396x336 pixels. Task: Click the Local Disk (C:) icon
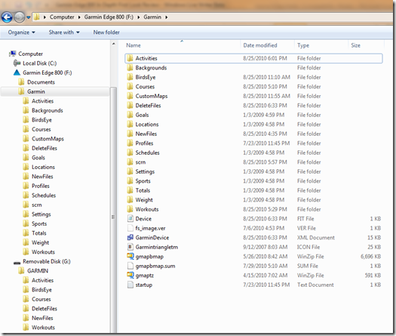(17, 63)
